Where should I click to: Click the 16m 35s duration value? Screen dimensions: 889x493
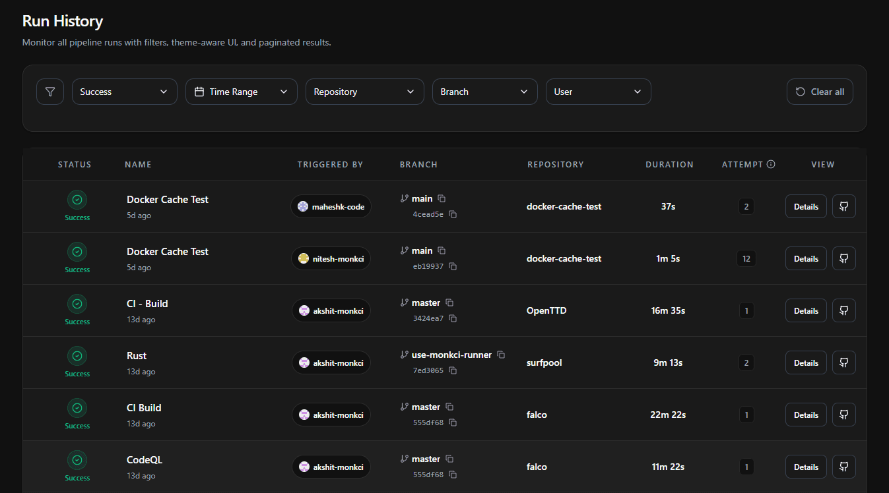tap(668, 310)
